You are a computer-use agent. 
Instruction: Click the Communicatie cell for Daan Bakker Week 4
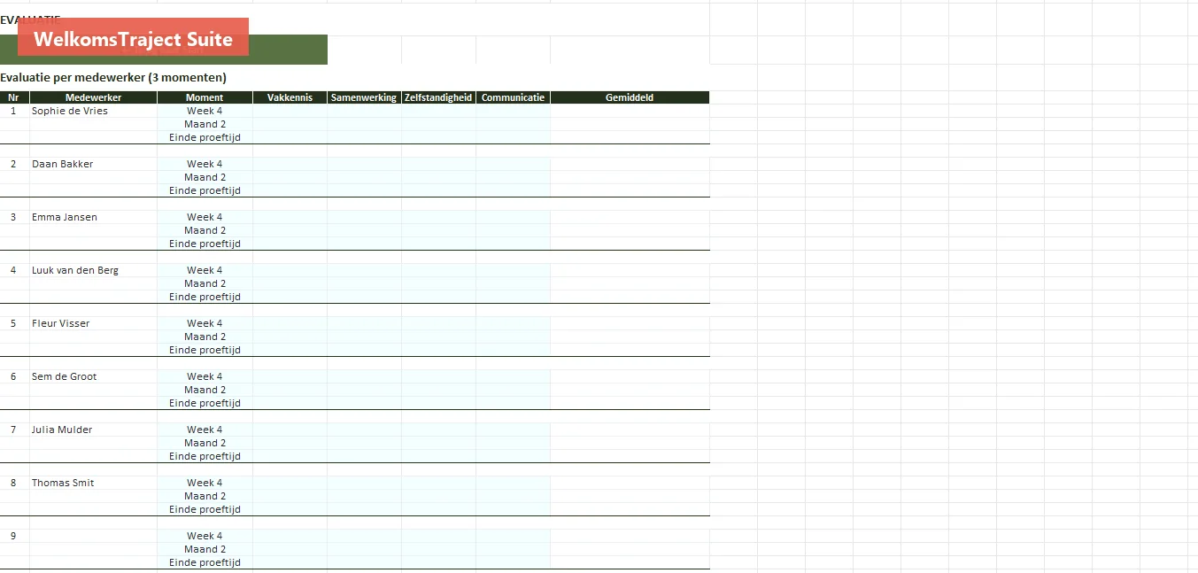(513, 164)
